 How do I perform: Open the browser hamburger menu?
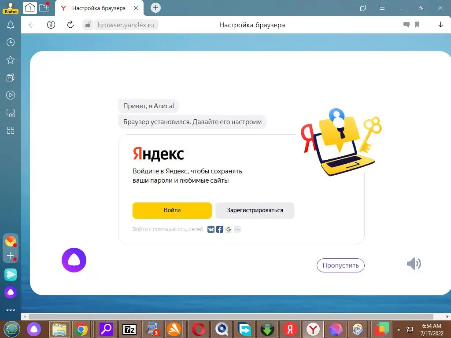click(382, 8)
